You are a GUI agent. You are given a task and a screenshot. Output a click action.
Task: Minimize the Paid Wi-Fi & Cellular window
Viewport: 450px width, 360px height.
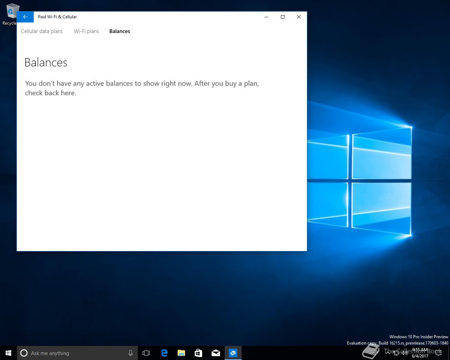coord(266,17)
